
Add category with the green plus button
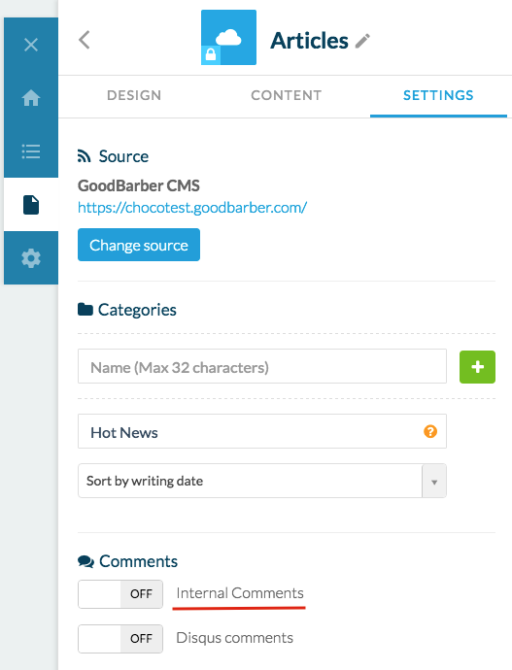pyautogui.click(x=477, y=367)
